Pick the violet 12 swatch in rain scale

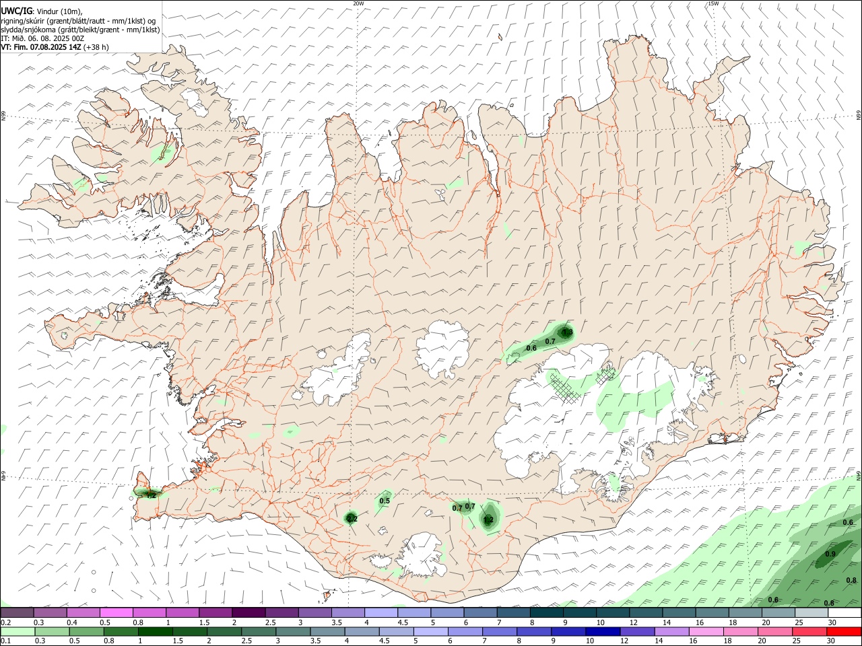point(638,631)
